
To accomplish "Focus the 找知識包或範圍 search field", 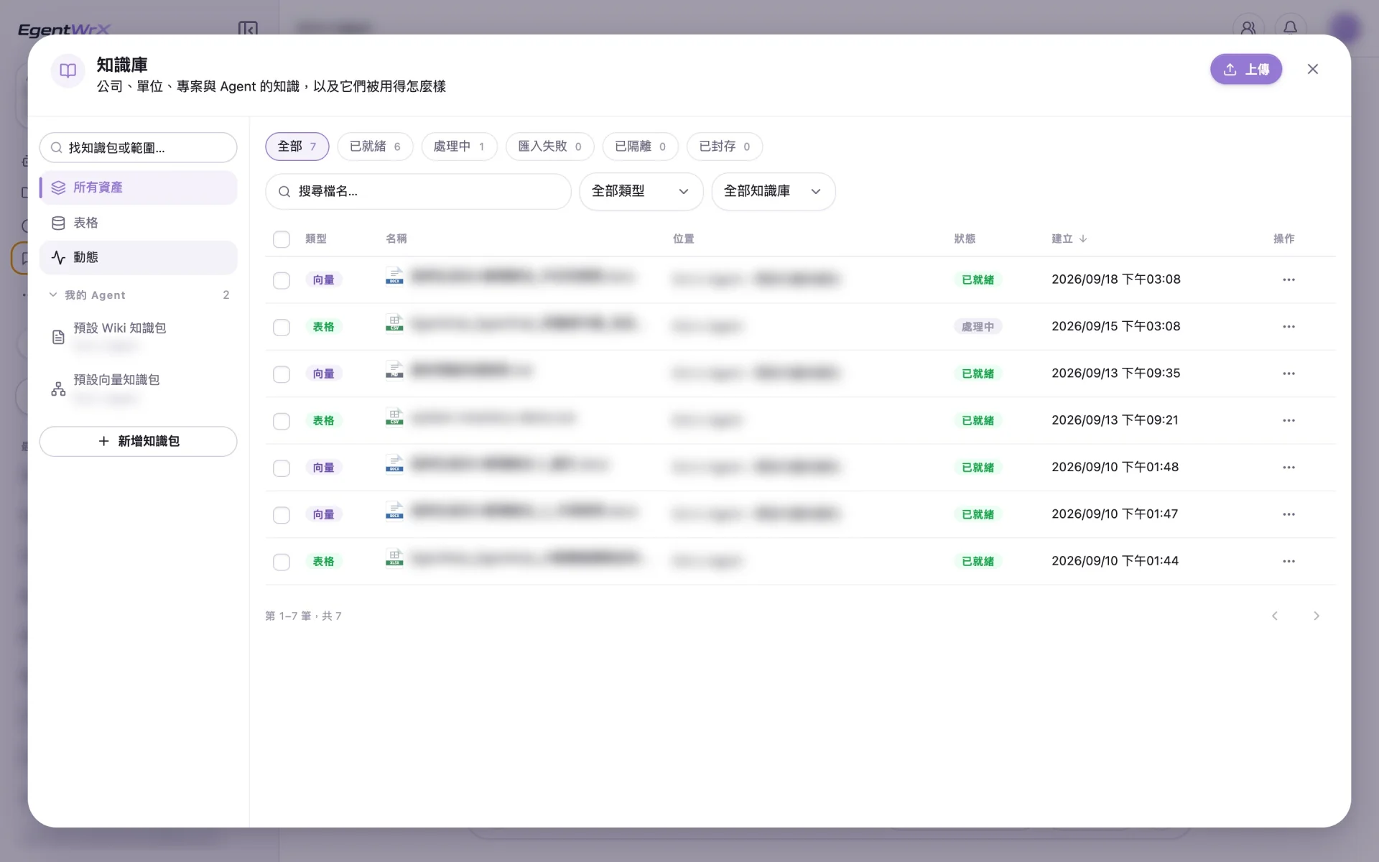I will 138,147.
